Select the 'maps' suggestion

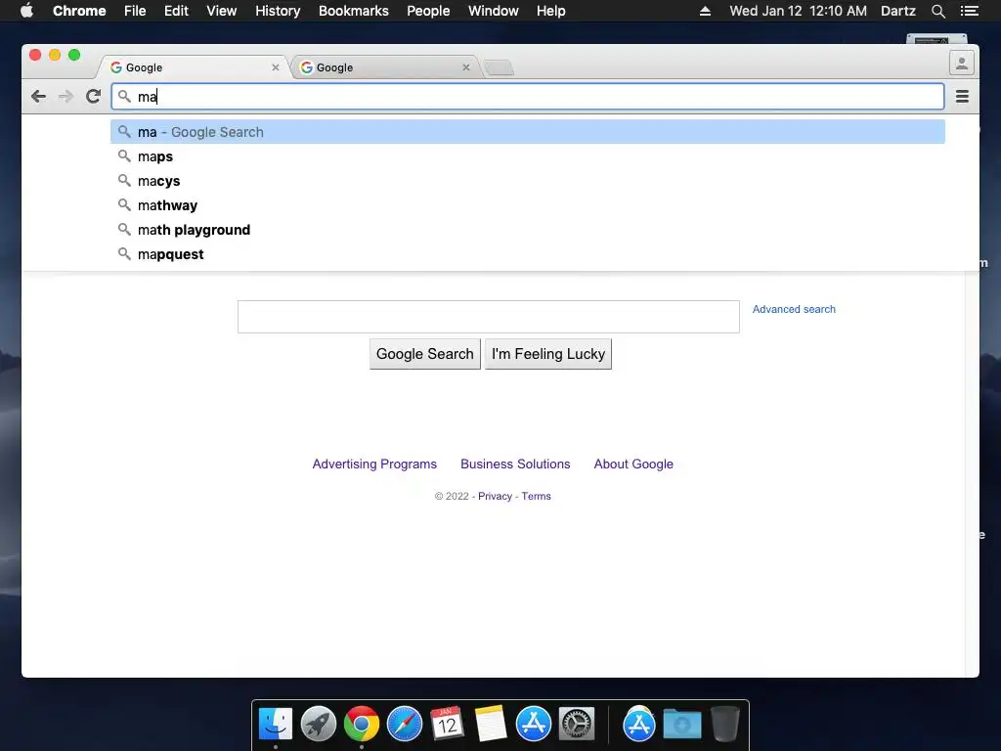(527, 156)
